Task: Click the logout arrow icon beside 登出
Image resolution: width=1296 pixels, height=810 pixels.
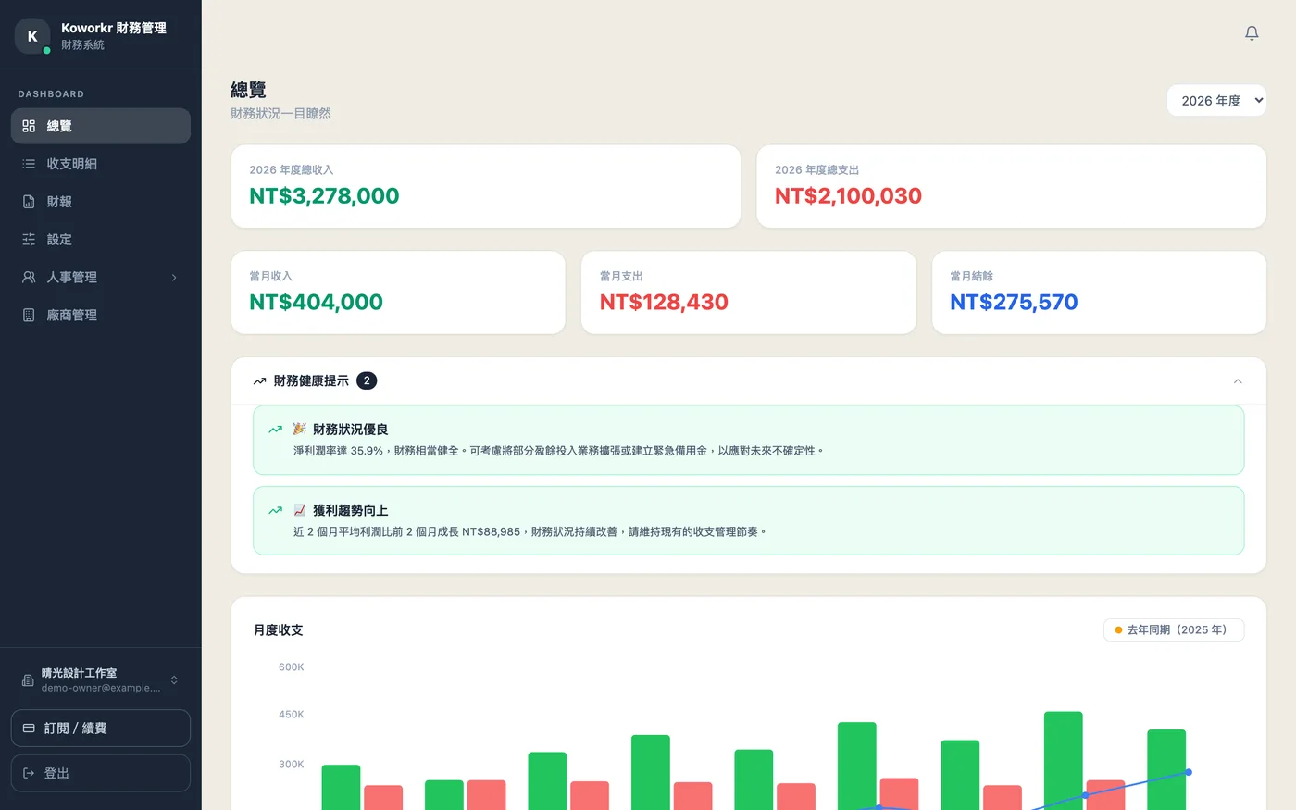Action: pos(29,773)
